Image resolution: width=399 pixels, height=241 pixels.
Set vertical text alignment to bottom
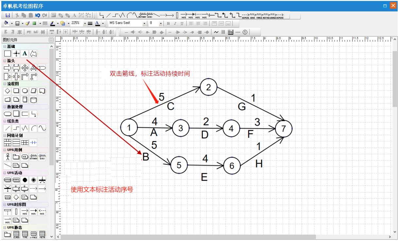228,24
